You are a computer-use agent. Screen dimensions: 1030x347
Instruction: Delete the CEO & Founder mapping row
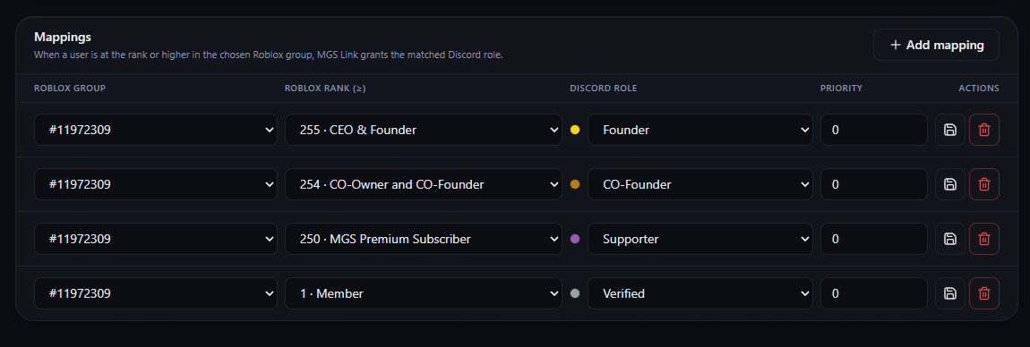984,130
